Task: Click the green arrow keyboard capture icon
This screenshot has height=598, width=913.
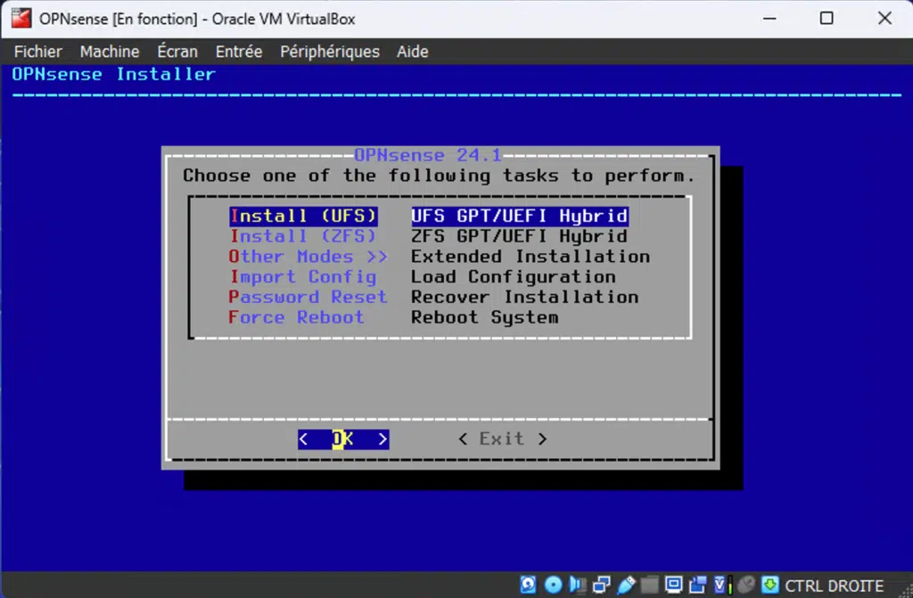Action: [x=769, y=584]
